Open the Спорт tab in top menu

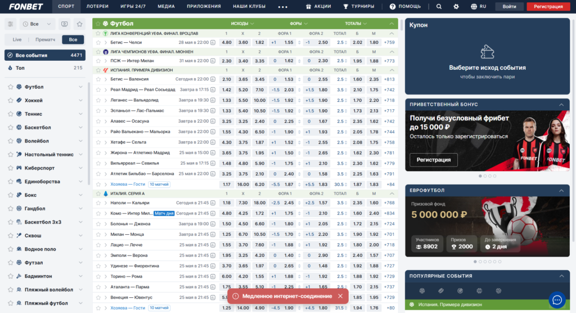click(x=66, y=6)
